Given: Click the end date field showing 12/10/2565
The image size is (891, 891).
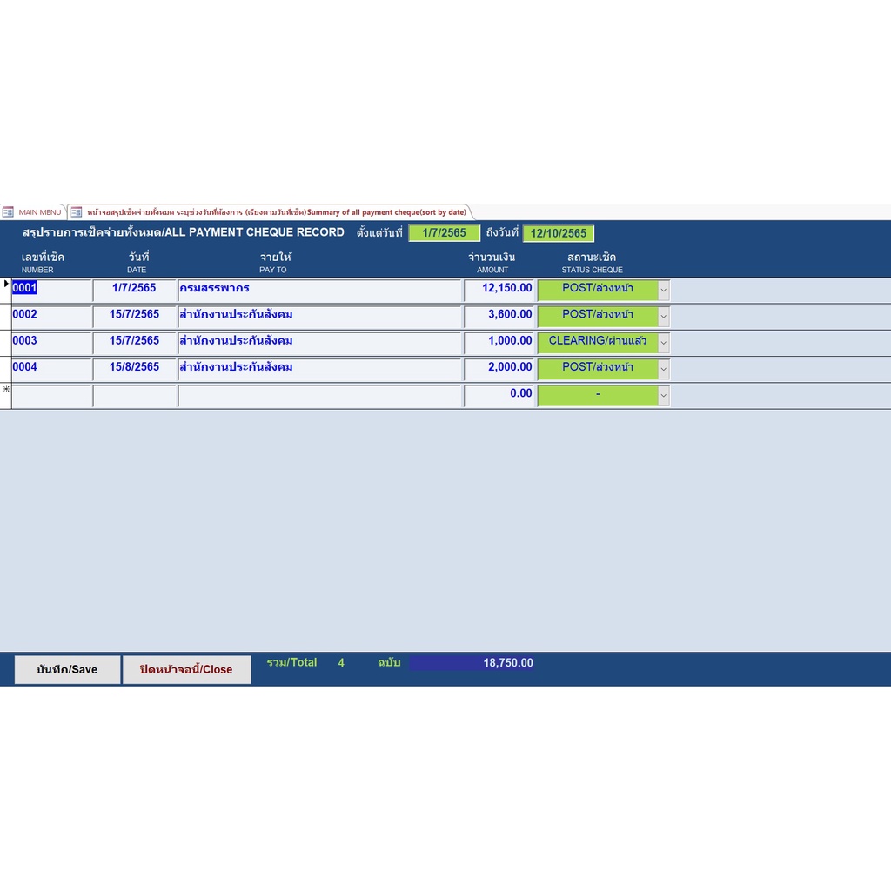Looking at the screenshot, I should 558,233.
